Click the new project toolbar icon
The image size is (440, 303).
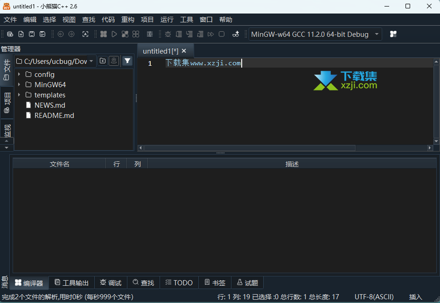[10, 34]
